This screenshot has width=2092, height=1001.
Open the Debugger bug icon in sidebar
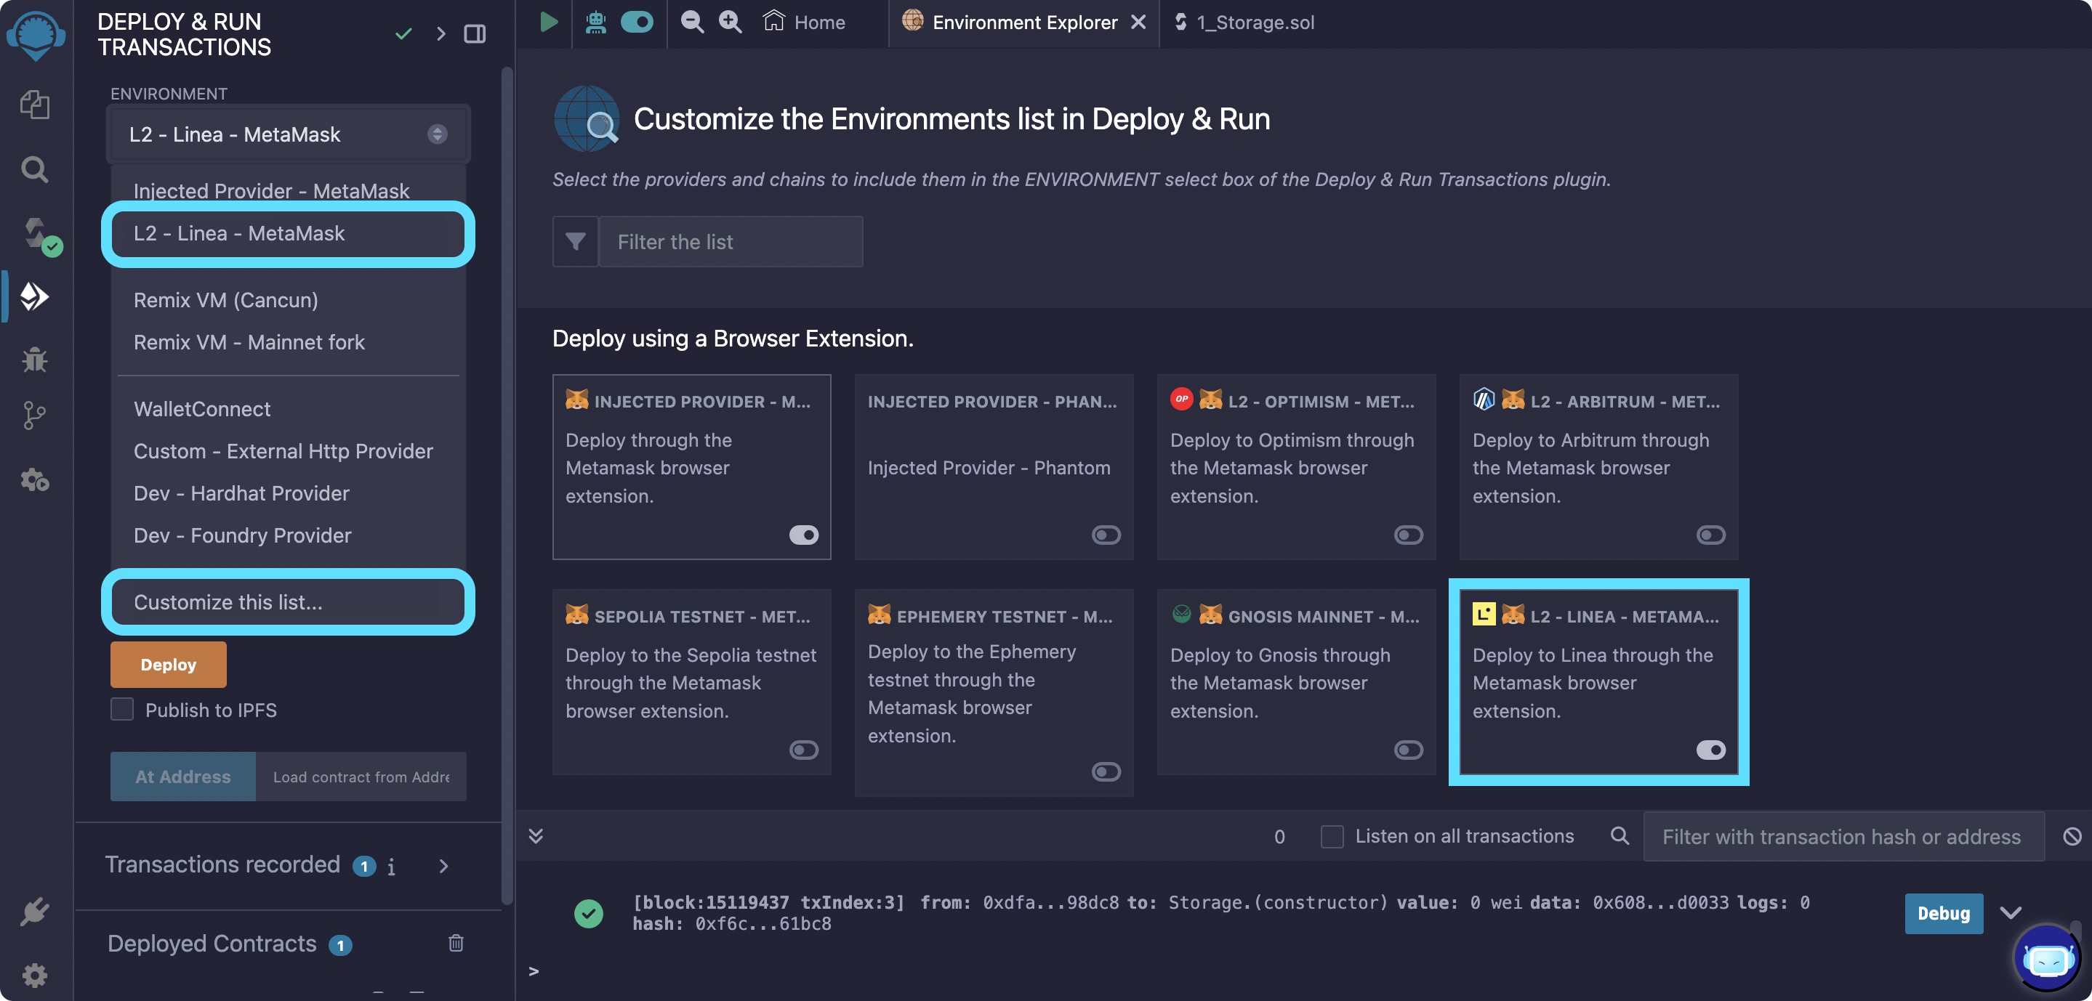34,358
